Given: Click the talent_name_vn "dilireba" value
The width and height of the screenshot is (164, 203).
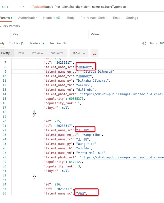Looking at the screenshot, I should (85, 90).
